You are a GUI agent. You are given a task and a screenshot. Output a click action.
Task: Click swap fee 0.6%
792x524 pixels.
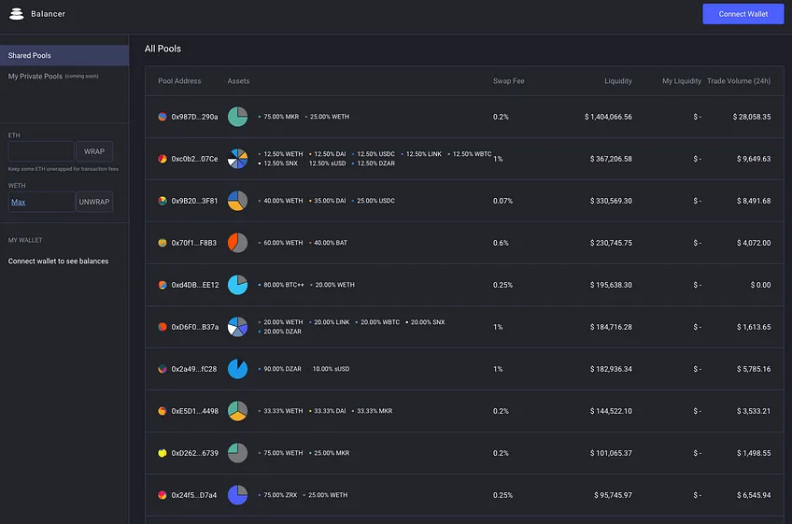(501, 243)
